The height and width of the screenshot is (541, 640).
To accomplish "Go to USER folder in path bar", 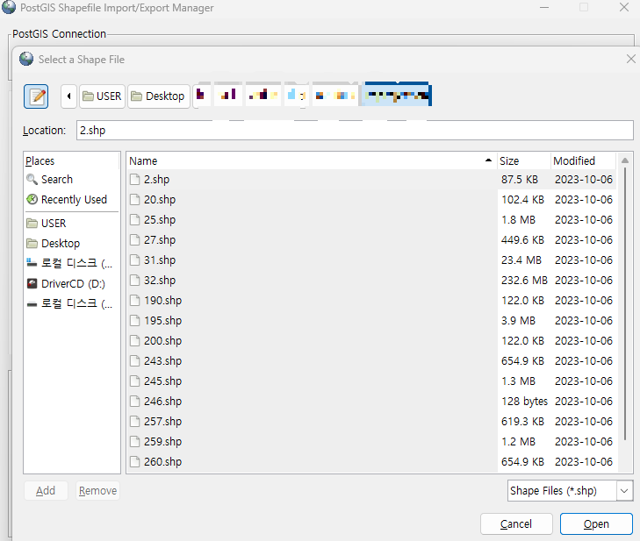I will (x=102, y=96).
